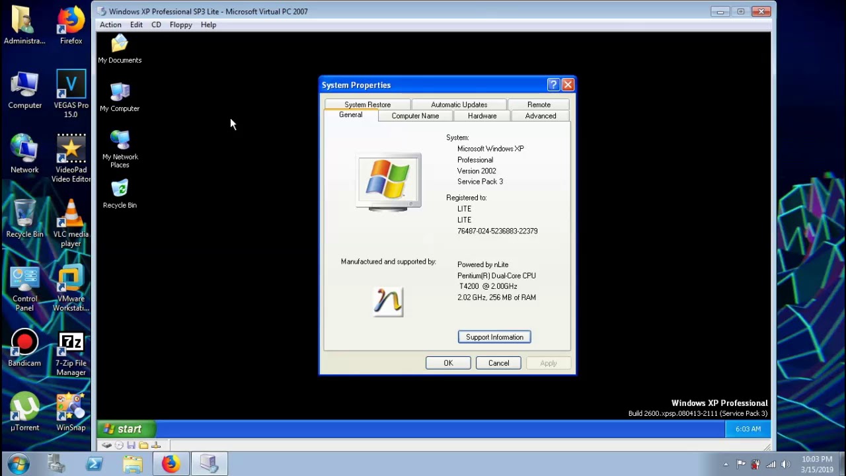The width and height of the screenshot is (846, 476).
Task: Click Cancel in System Properties
Action: (498, 363)
